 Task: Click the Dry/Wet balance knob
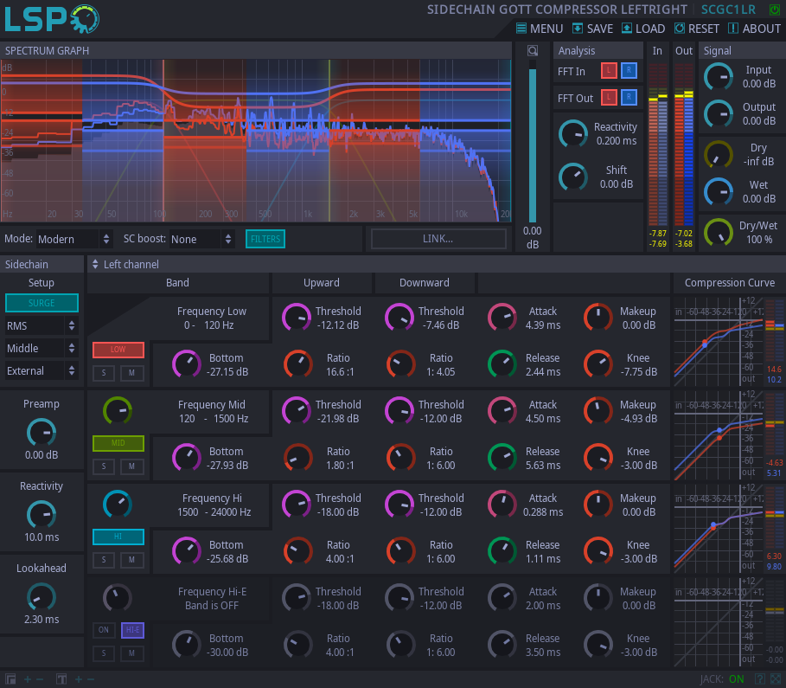[719, 232]
